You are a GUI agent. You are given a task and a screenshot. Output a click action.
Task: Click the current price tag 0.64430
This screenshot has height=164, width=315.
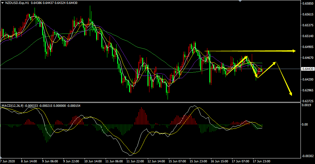point(307,69)
